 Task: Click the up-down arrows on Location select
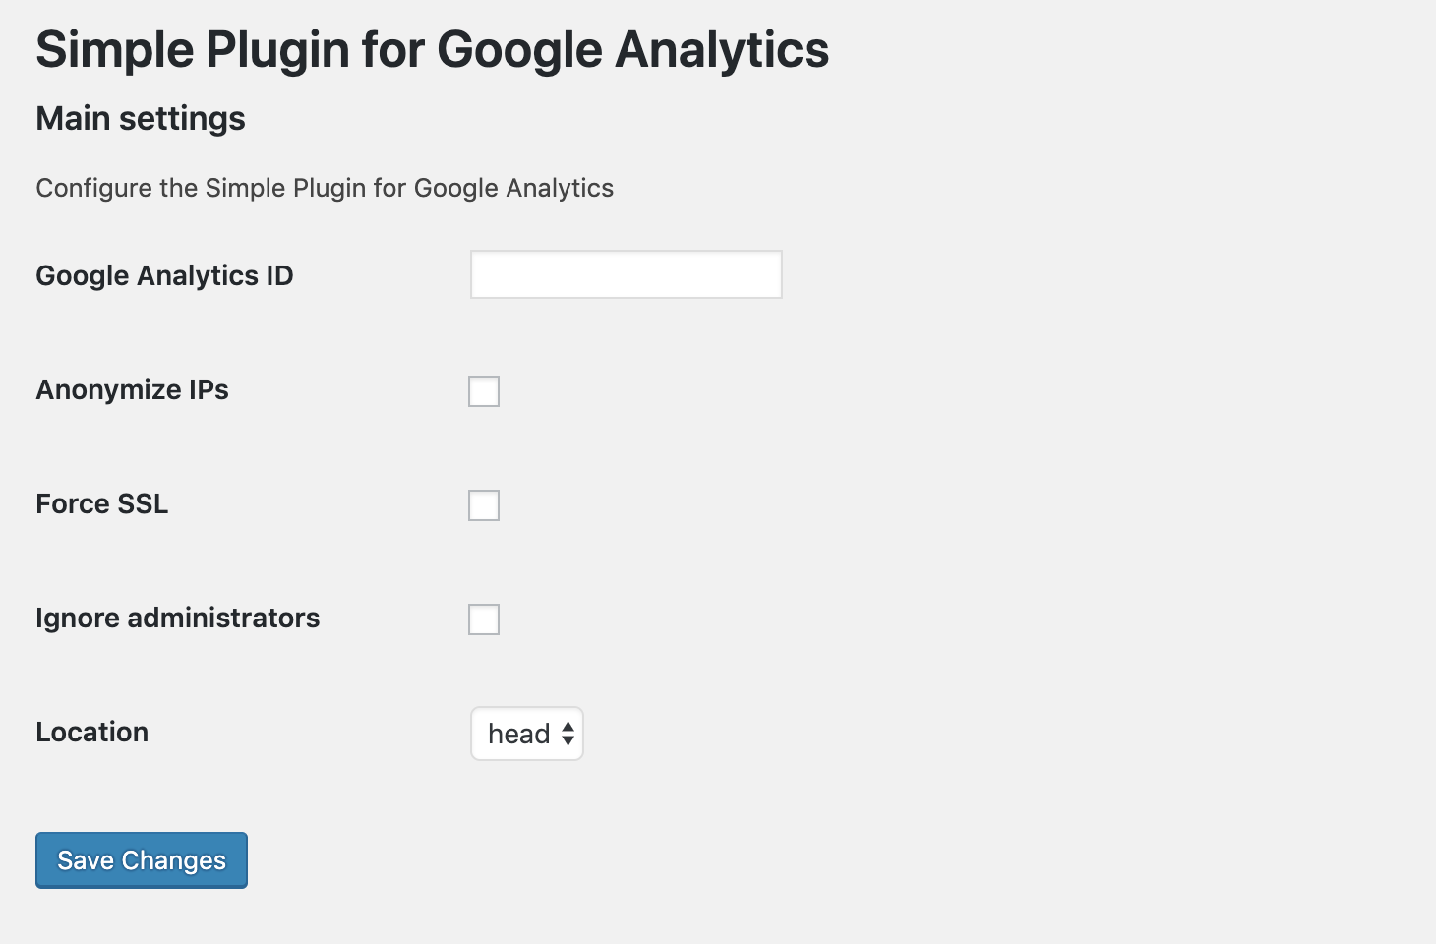(568, 734)
